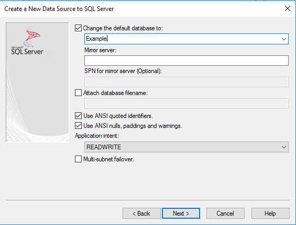Proceed with the Next button

coord(181,214)
